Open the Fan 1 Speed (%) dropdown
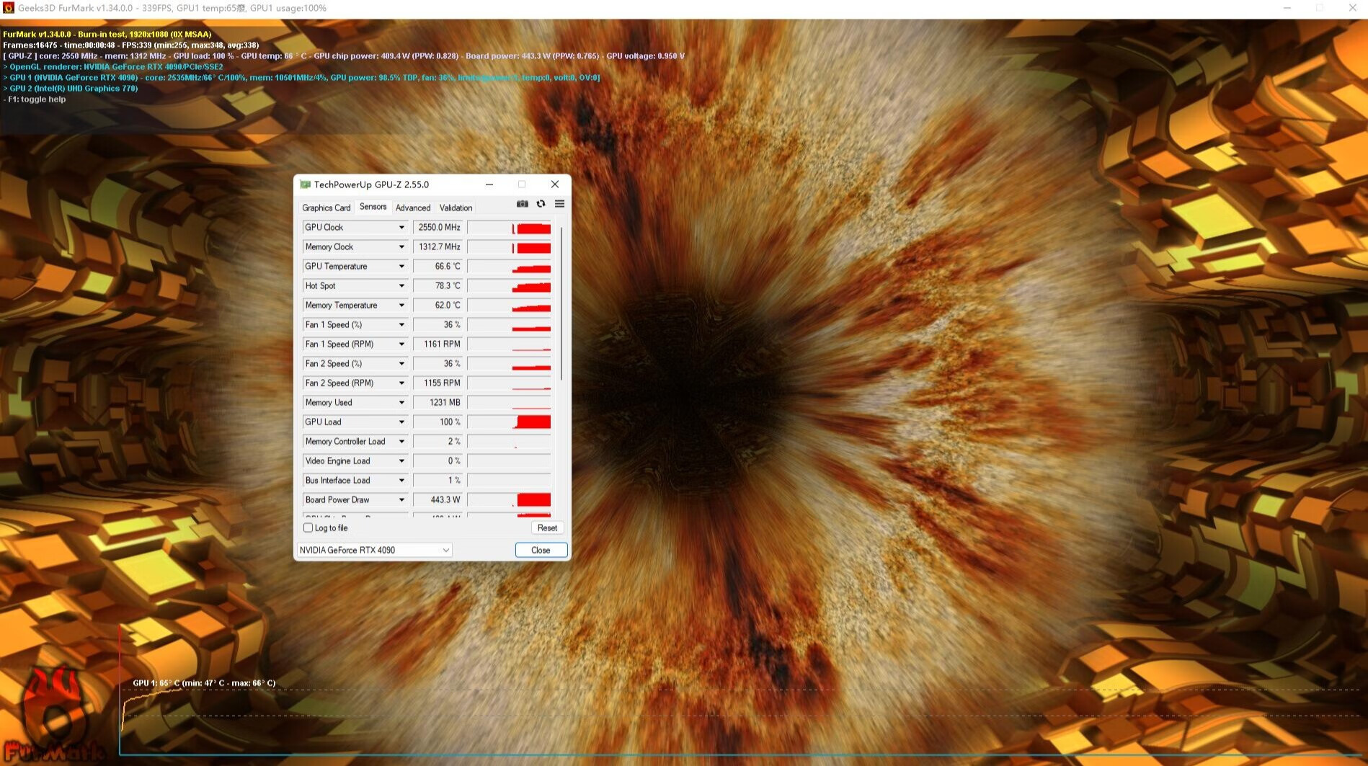 (x=401, y=325)
